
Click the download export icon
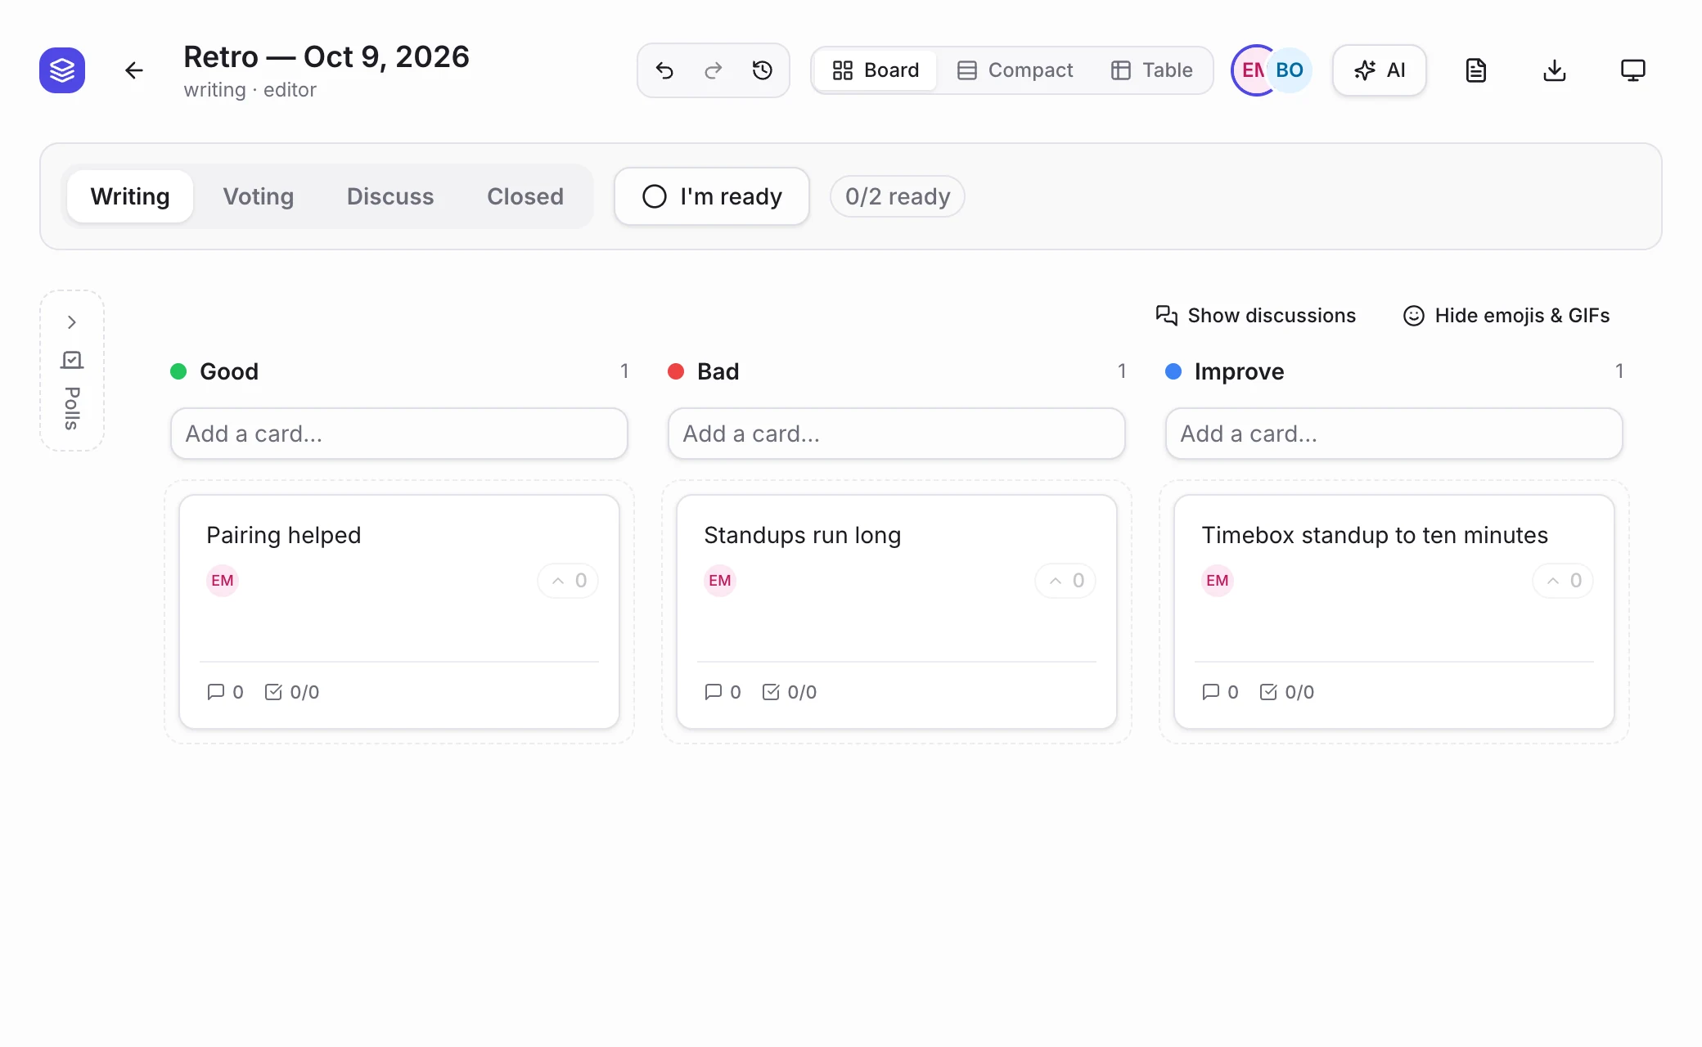[x=1555, y=70]
